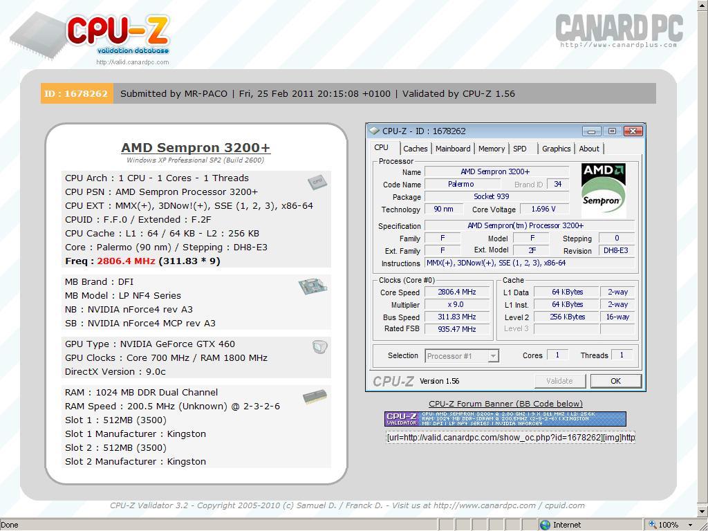Click the GPU Type : NVIDIA GeForce GTX 460 line
The width and height of the screenshot is (708, 531).
(x=150, y=344)
